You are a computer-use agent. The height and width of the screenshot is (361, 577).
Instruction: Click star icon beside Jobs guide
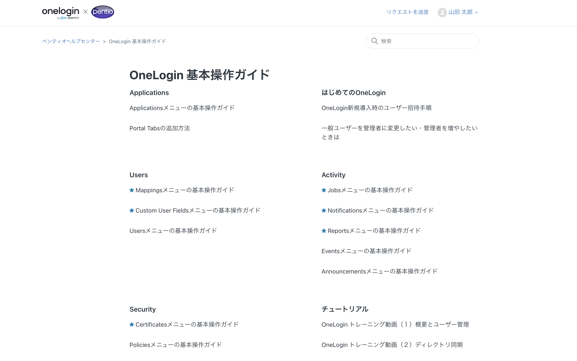pos(324,190)
